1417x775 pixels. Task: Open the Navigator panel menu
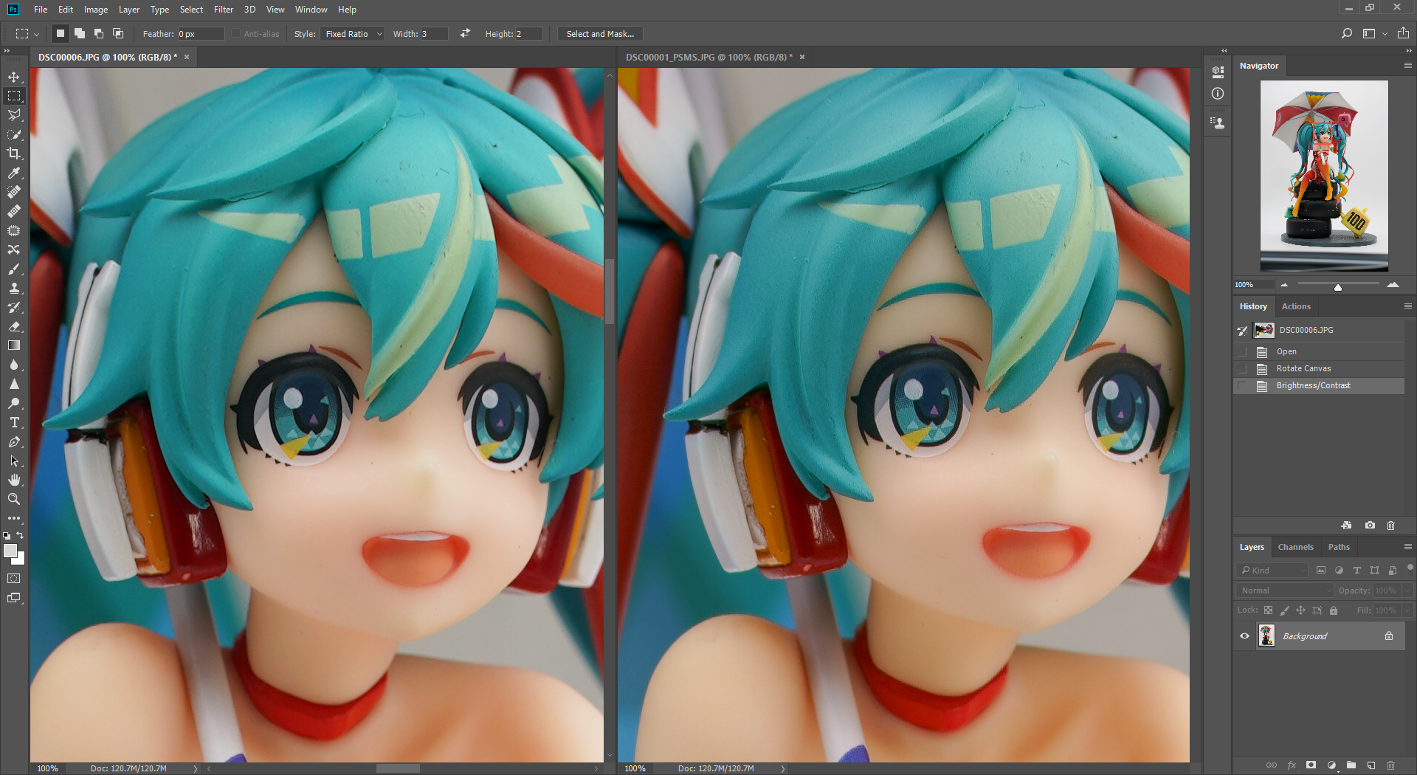pyautogui.click(x=1407, y=66)
